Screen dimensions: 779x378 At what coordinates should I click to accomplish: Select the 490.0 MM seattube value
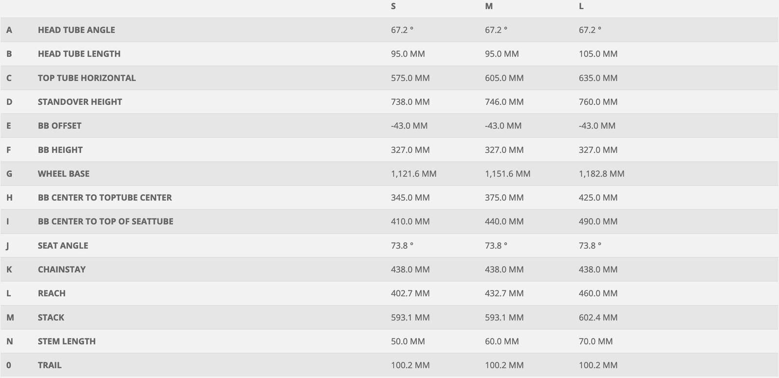pos(598,221)
